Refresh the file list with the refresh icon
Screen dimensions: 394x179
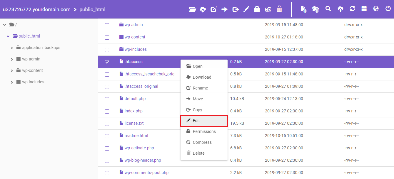pos(352,9)
